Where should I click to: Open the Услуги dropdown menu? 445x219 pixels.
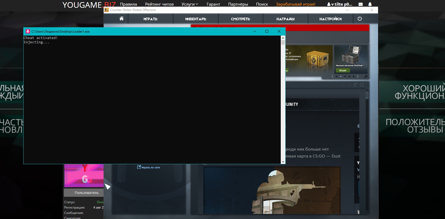pos(190,4)
